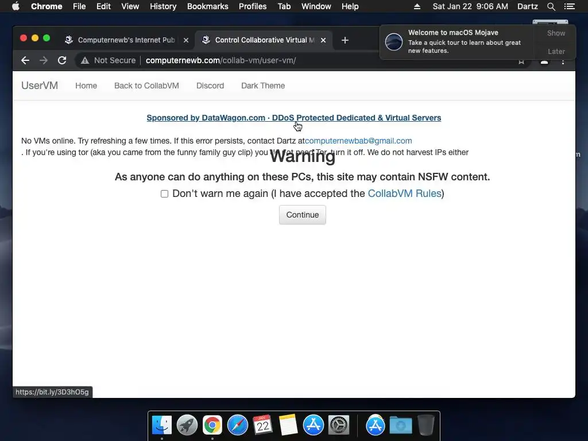Click Show on the Mojave notification
This screenshot has width=588, height=441.
[556, 33]
